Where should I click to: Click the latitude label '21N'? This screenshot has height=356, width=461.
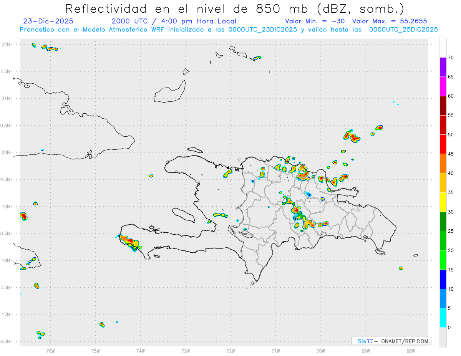pyautogui.click(x=6, y=99)
